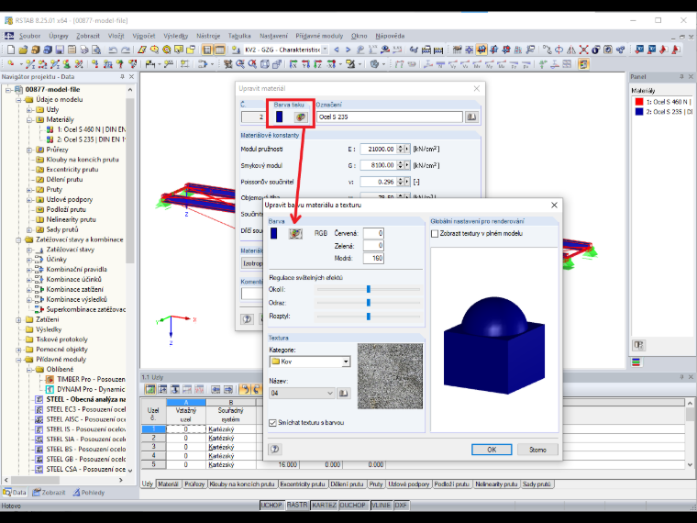
Task: Switch to the Uzlové podpory table tab
Action: (x=409, y=484)
